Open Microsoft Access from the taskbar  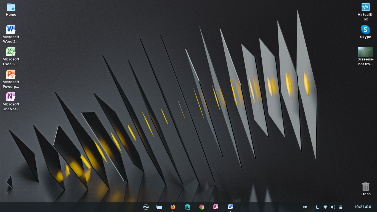[216, 207]
